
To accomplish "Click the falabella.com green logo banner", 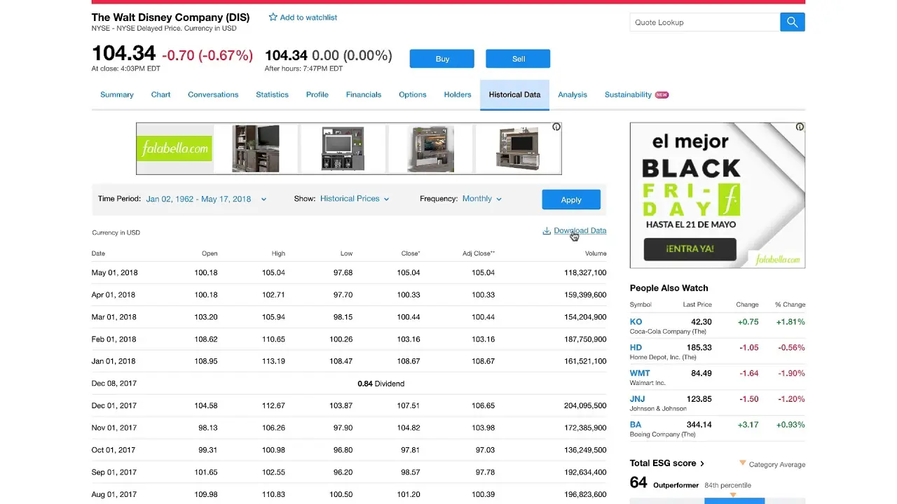I will tap(174, 148).
